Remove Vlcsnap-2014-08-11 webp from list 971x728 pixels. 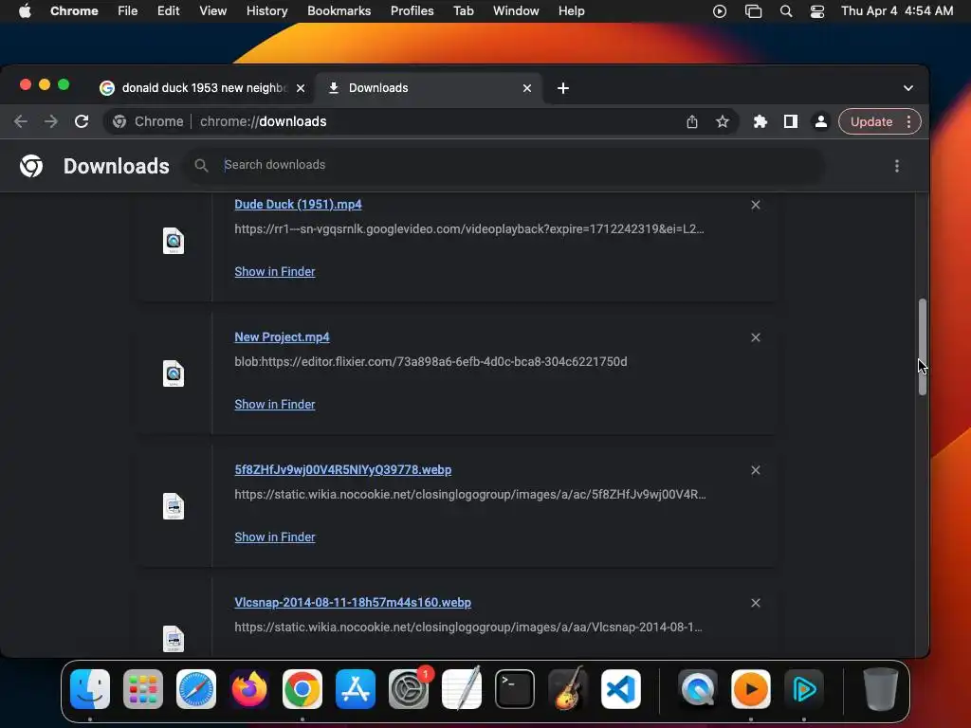tap(756, 602)
